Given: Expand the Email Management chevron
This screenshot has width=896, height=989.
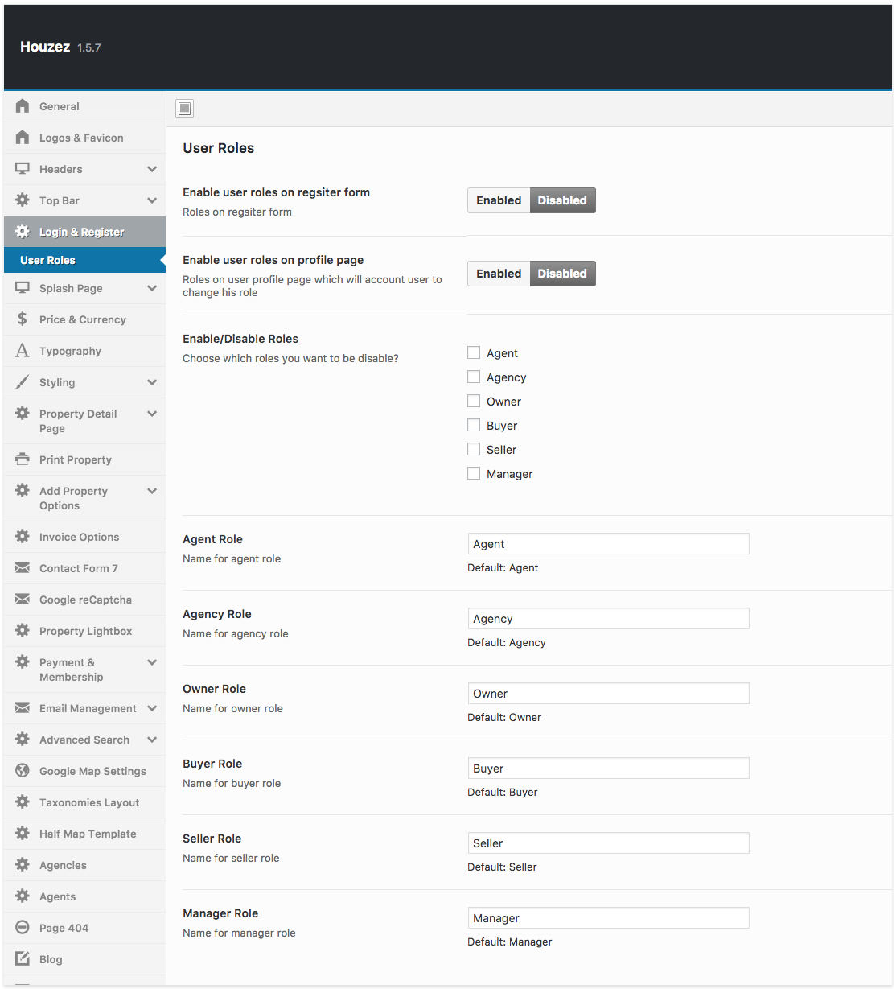Looking at the screenshot, I should 152,708.
